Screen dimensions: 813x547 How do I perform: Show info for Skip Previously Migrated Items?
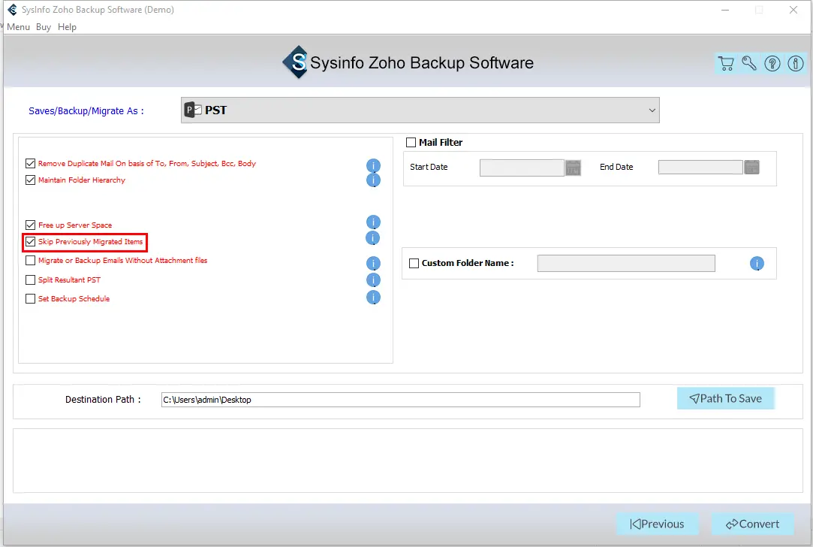pyautogui.click(x=373, y=237)
